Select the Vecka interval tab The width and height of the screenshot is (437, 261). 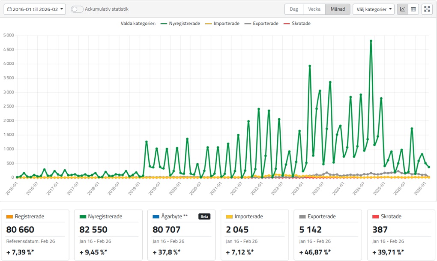314,9
